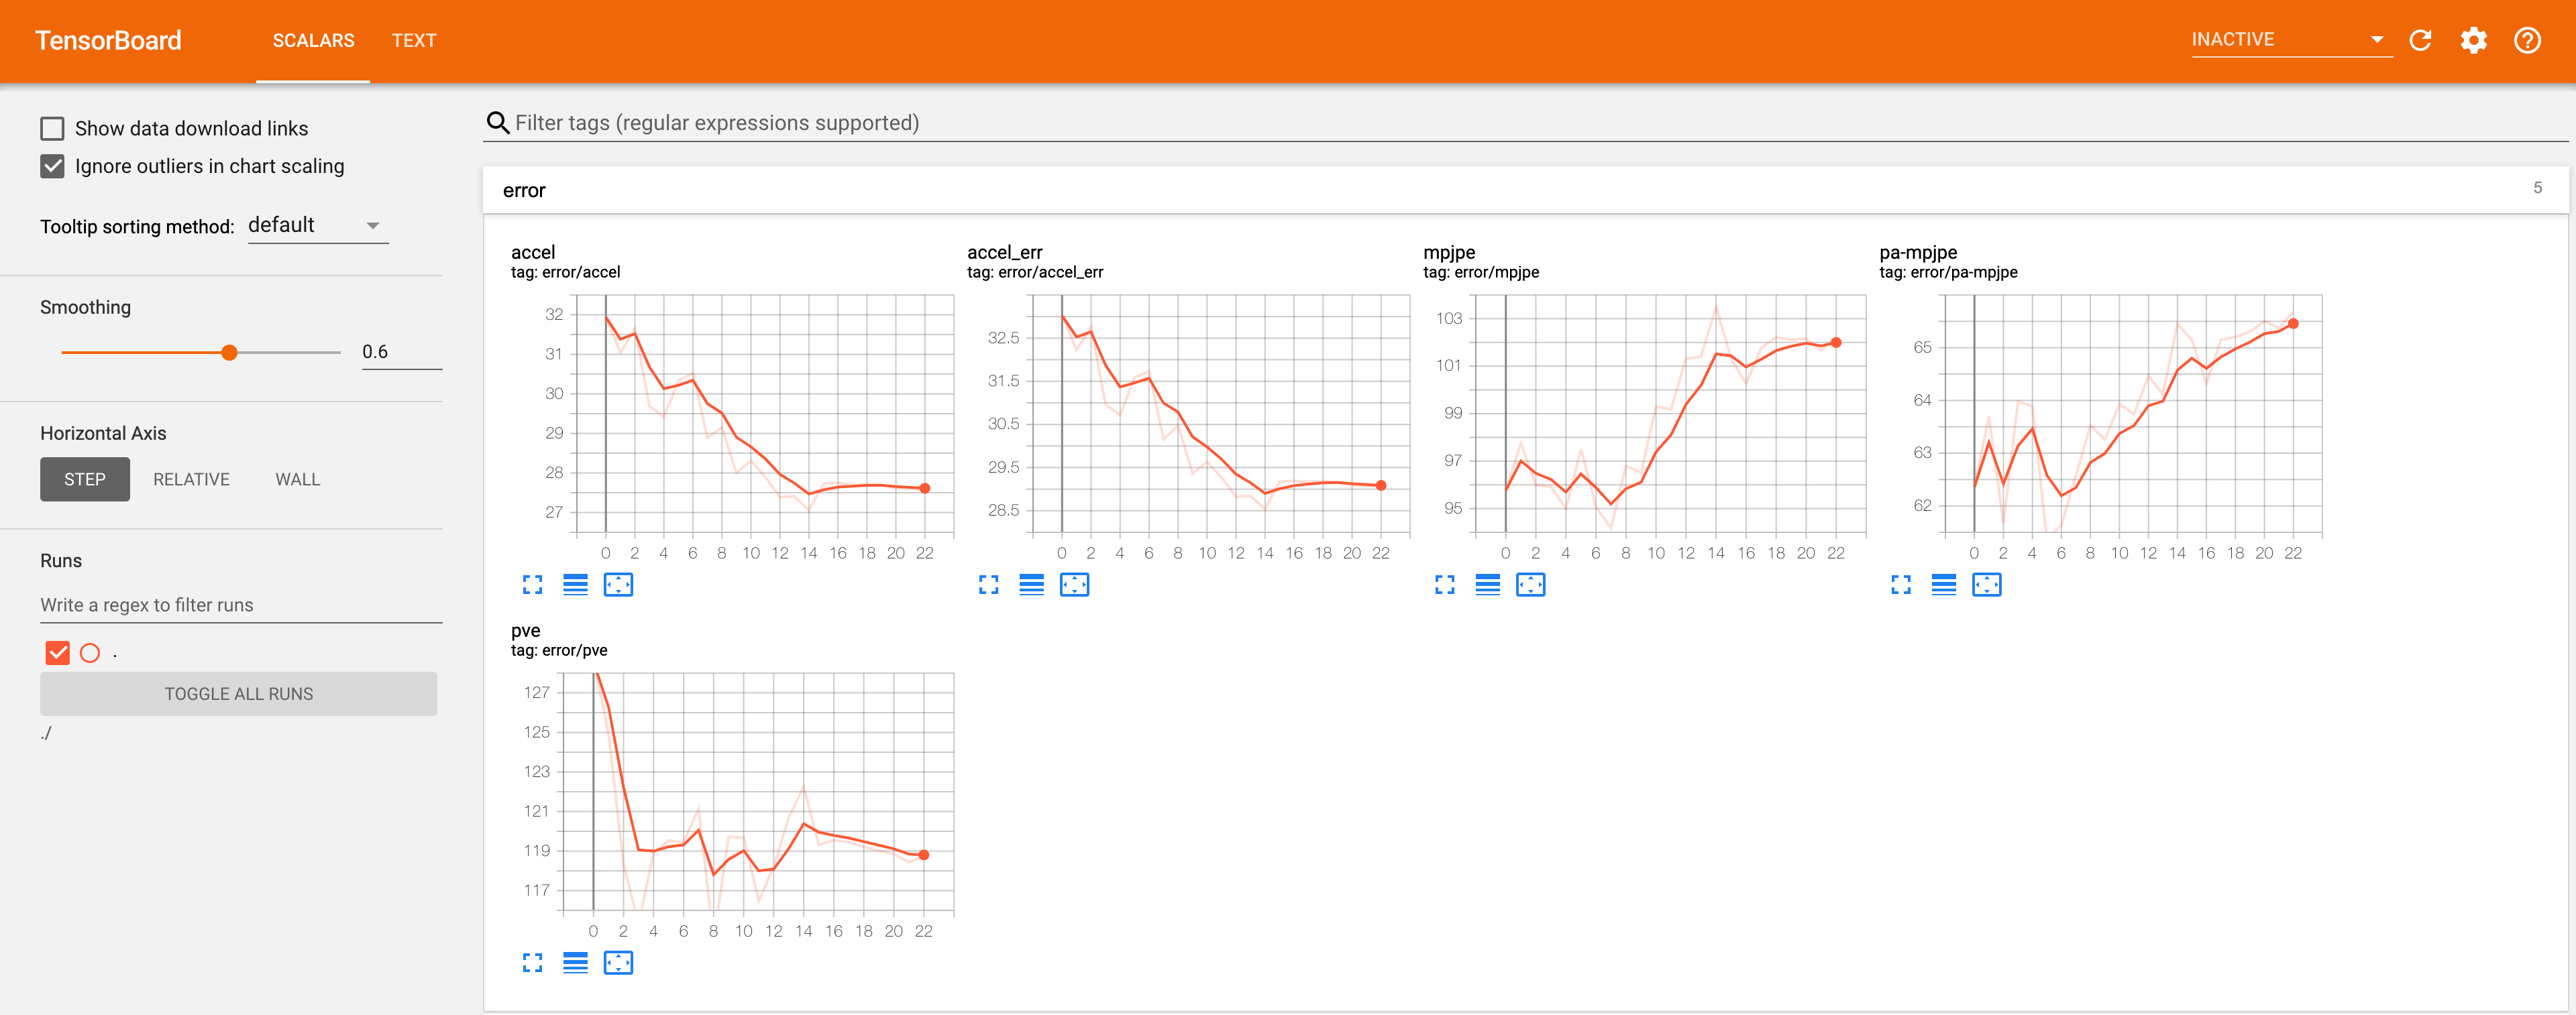Image resolution: width=2576 pixels, height=1015 pixels.
Task: Enable Show data download links checkbox
Action: (x=52, y=128)
